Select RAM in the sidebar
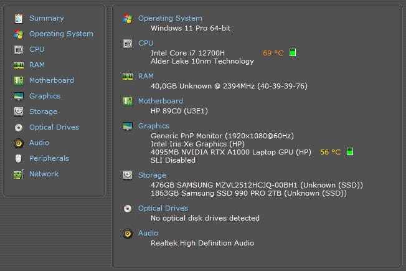Viewport: 406px width, 271px height. click(37, 65)
